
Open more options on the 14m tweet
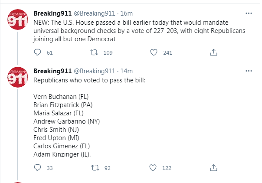click(249, 71)
